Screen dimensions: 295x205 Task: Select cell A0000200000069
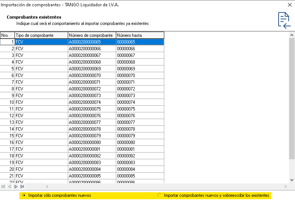pyautogui.click(x=92, y=69)
